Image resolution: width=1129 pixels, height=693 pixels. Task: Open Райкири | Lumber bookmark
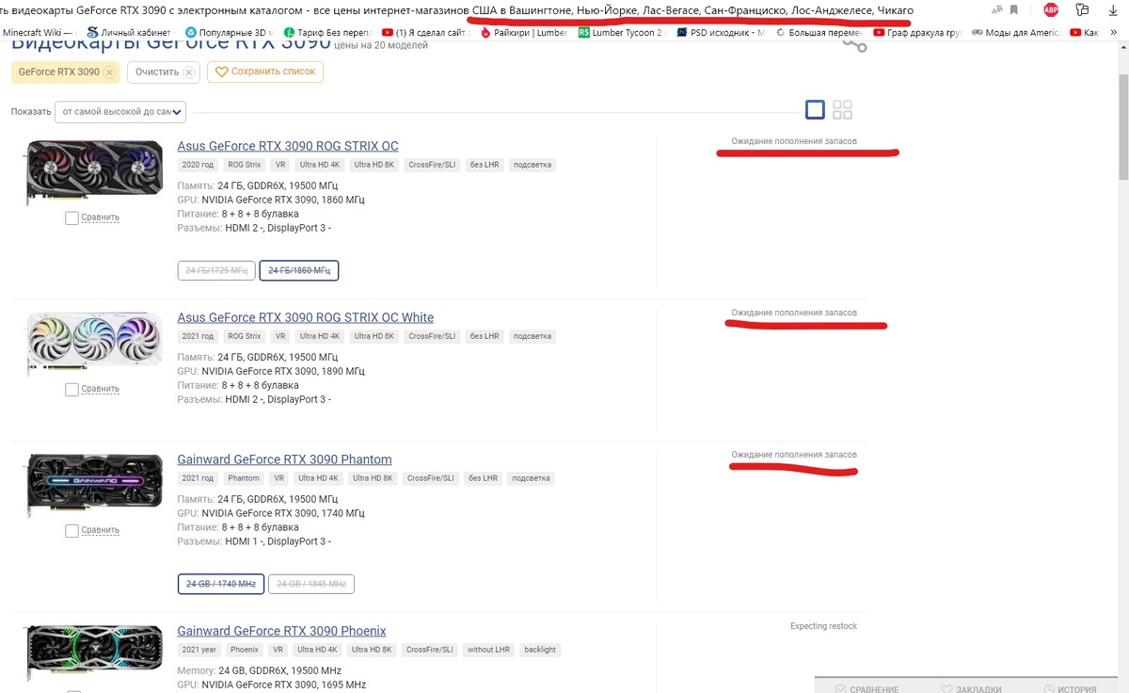pyautogui.click(x=524, y=32)
